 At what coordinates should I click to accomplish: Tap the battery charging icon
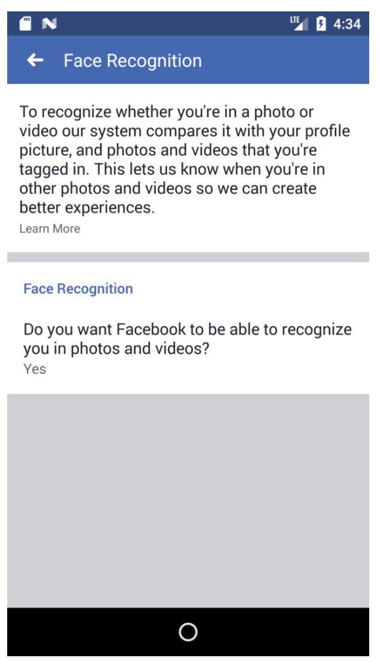pyautogui.click(x=321, y=24)
